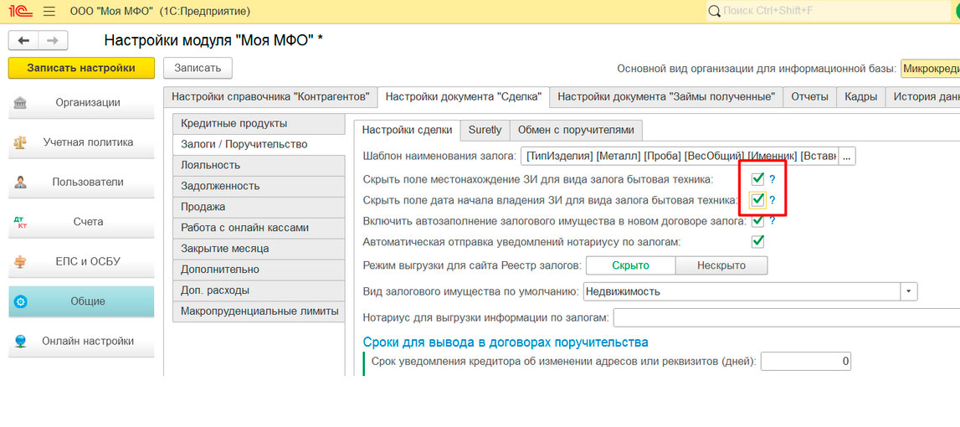Select Suretly sub-tab
Viewport: 960px width, 427px height.
coord(485,129)
